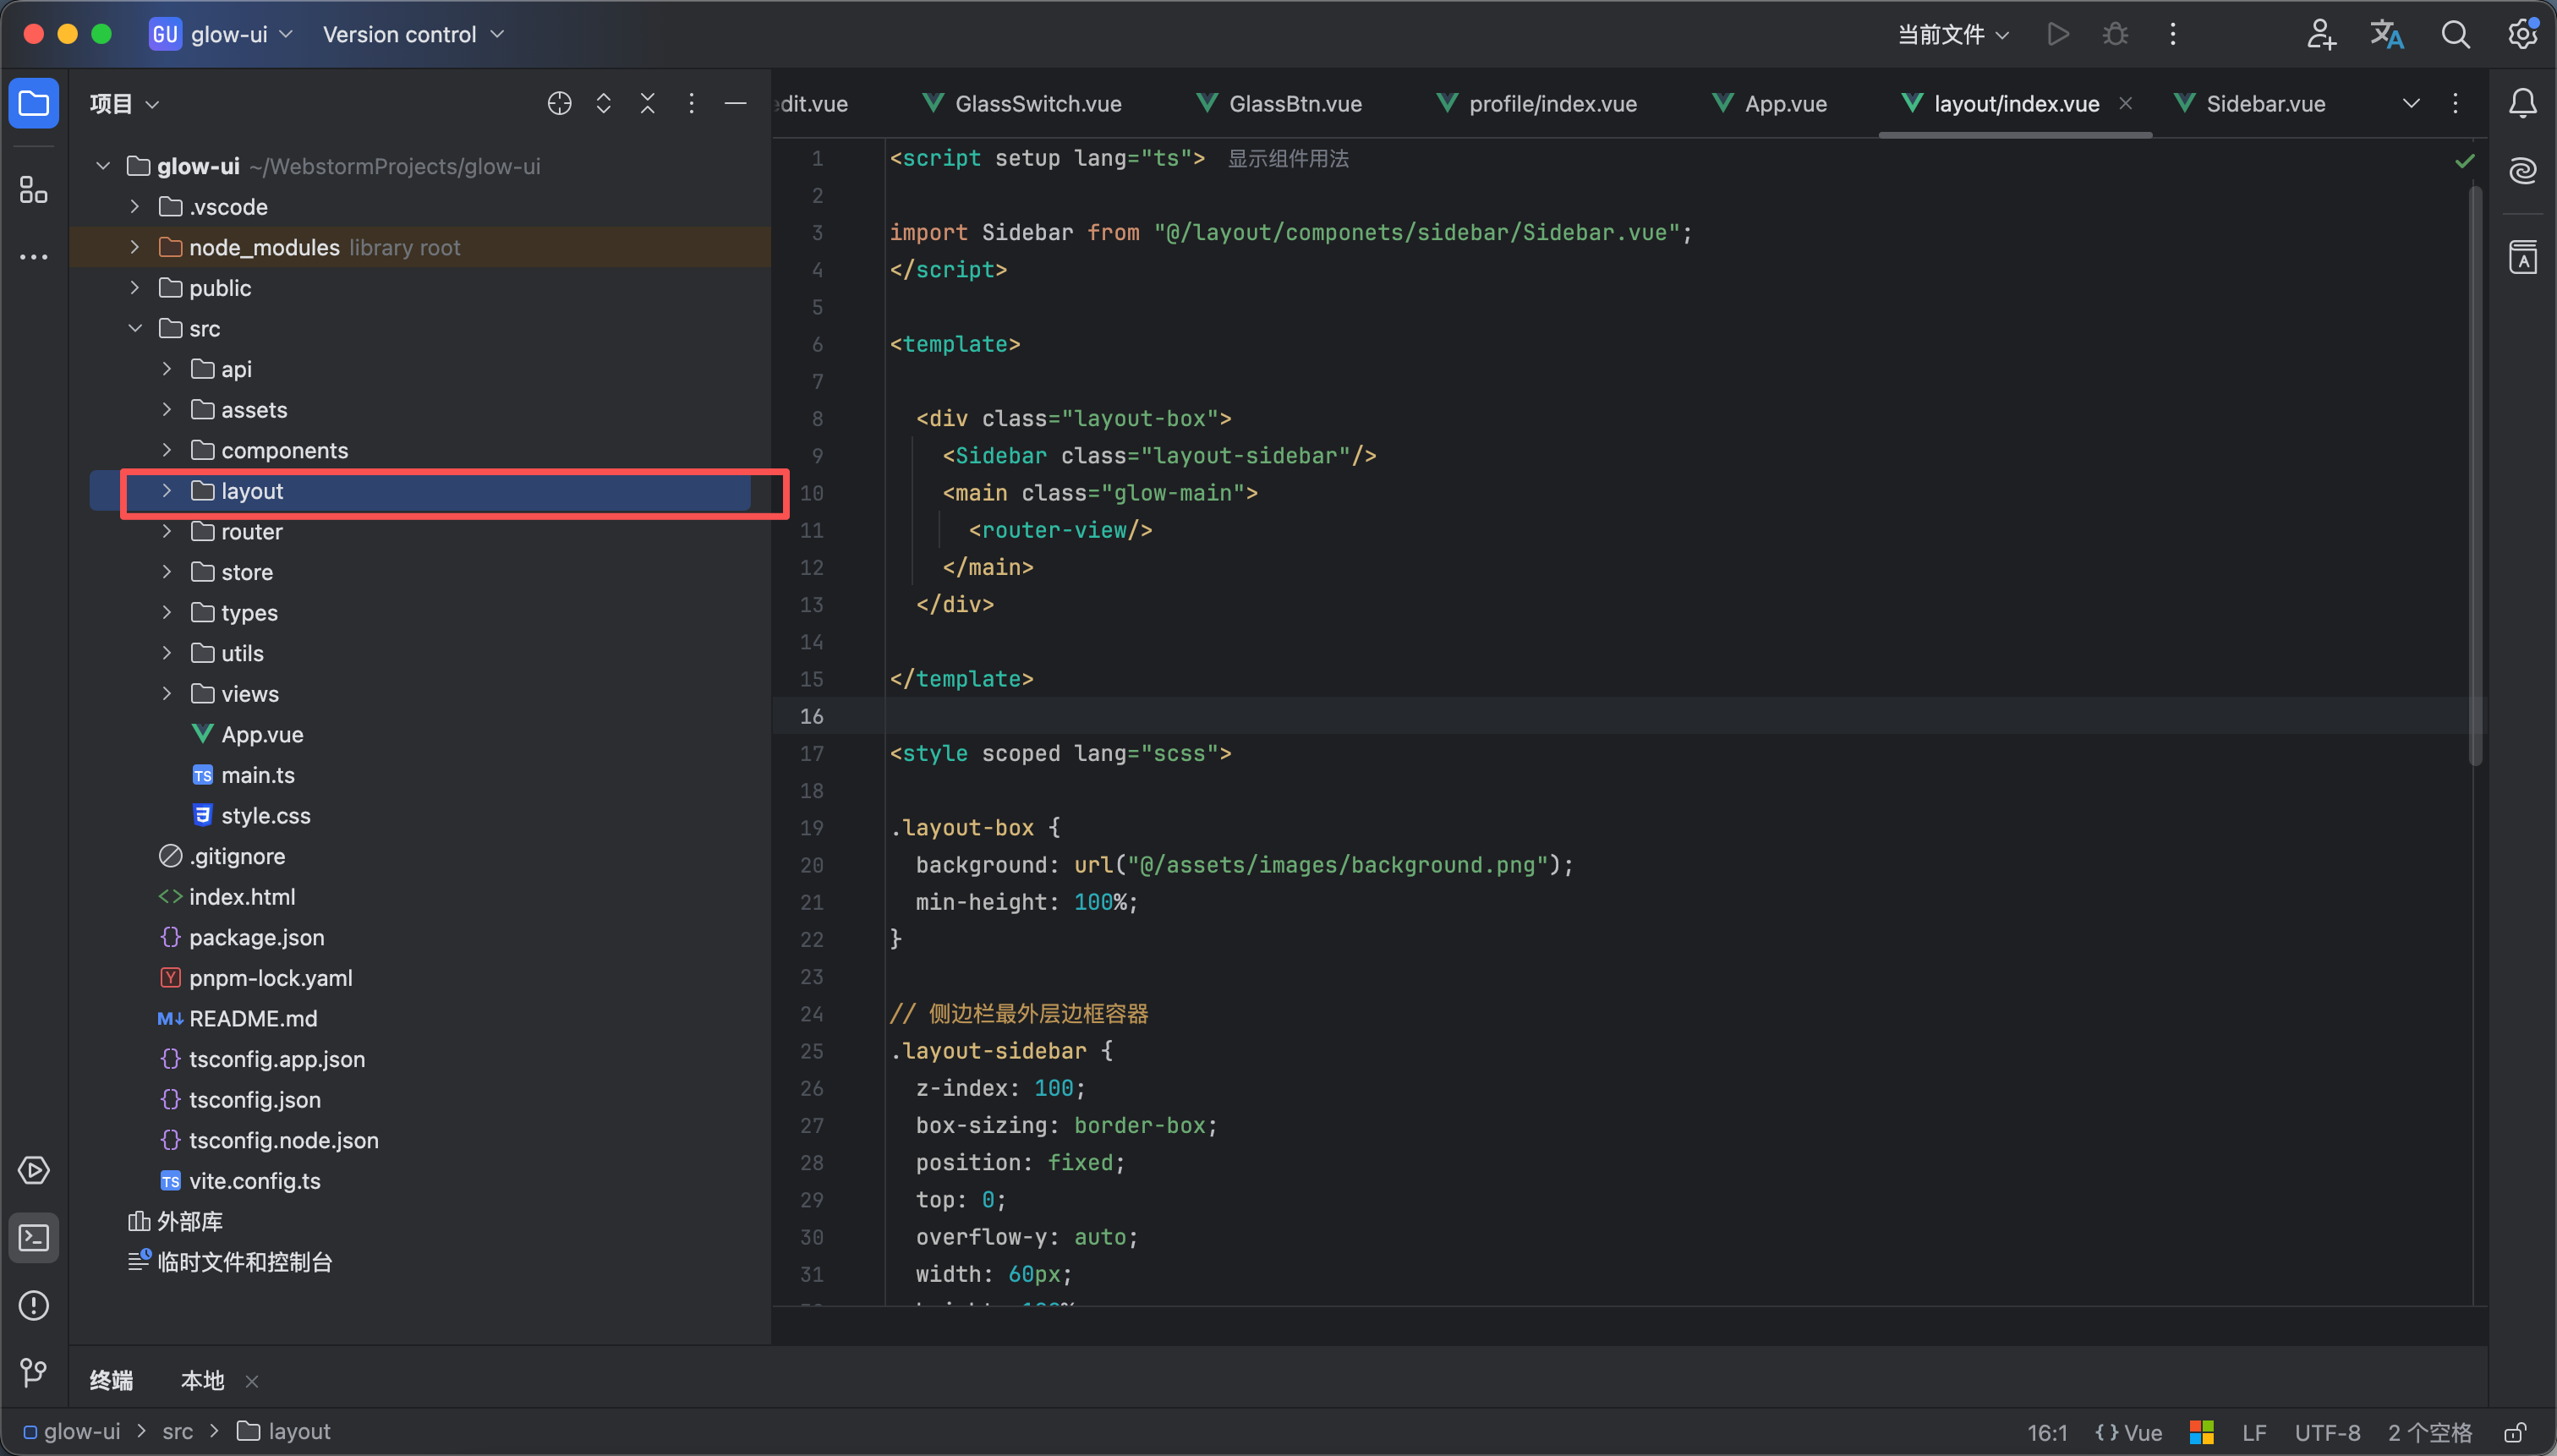Viewport: 2557px width, 1456px height.
Task: Expand the node_modules folder
Action: coord(135,247)
